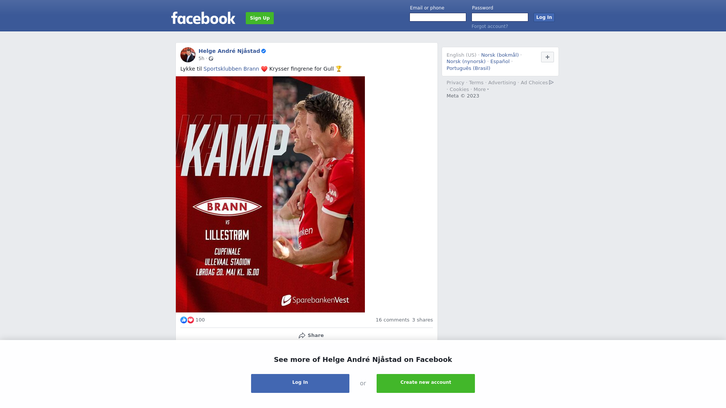Open Helge André Njåstad's profile picture

click(188, 55)
